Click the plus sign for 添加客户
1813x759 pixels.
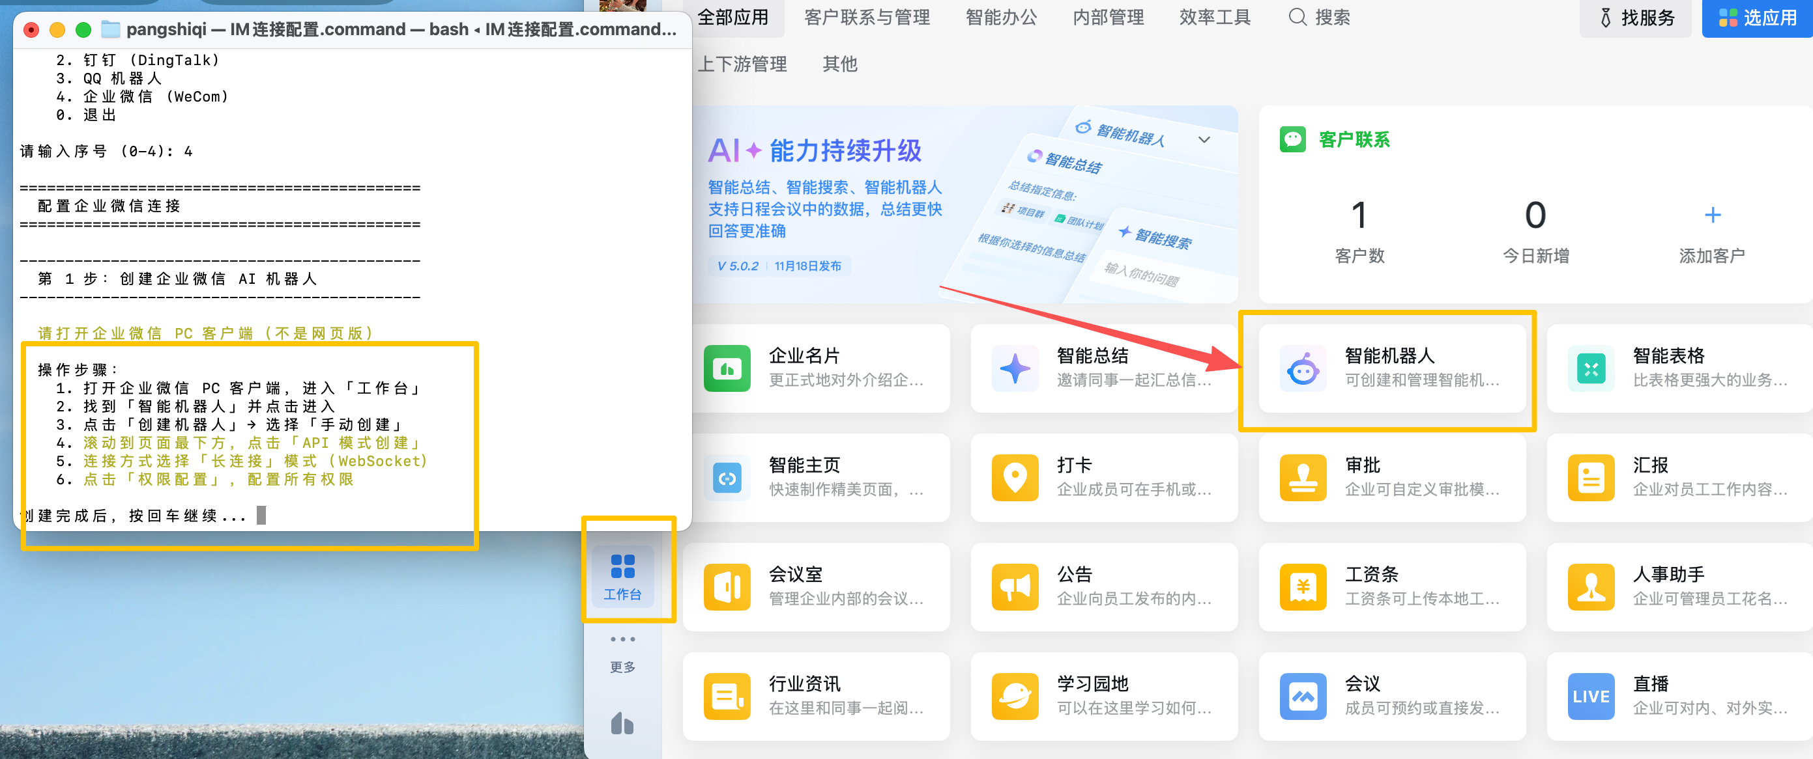pos(1713,215)
